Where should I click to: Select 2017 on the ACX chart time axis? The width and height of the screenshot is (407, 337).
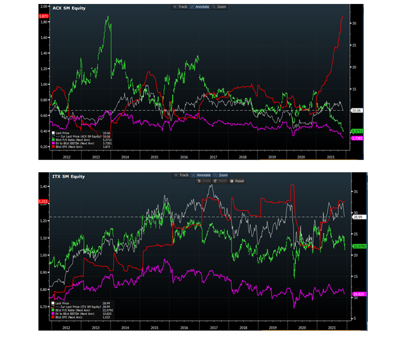tap(213, 157)
